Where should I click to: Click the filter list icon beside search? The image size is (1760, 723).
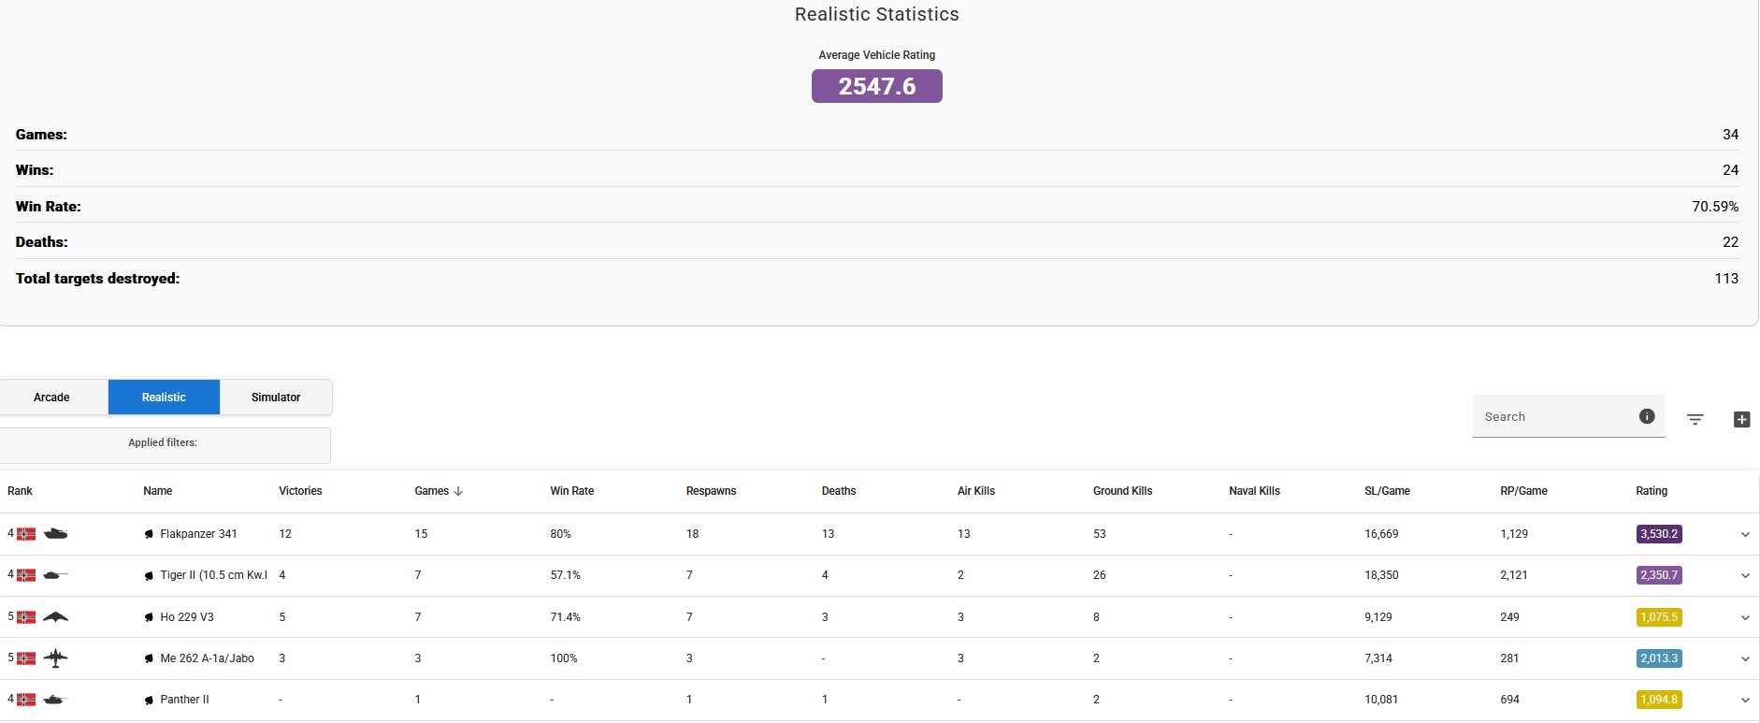point(1695,419)
